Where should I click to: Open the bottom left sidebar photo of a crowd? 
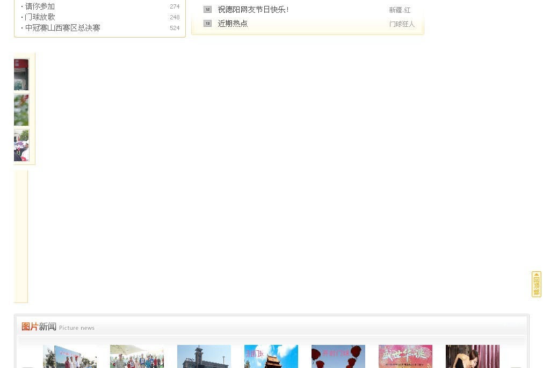click(21, 145)
